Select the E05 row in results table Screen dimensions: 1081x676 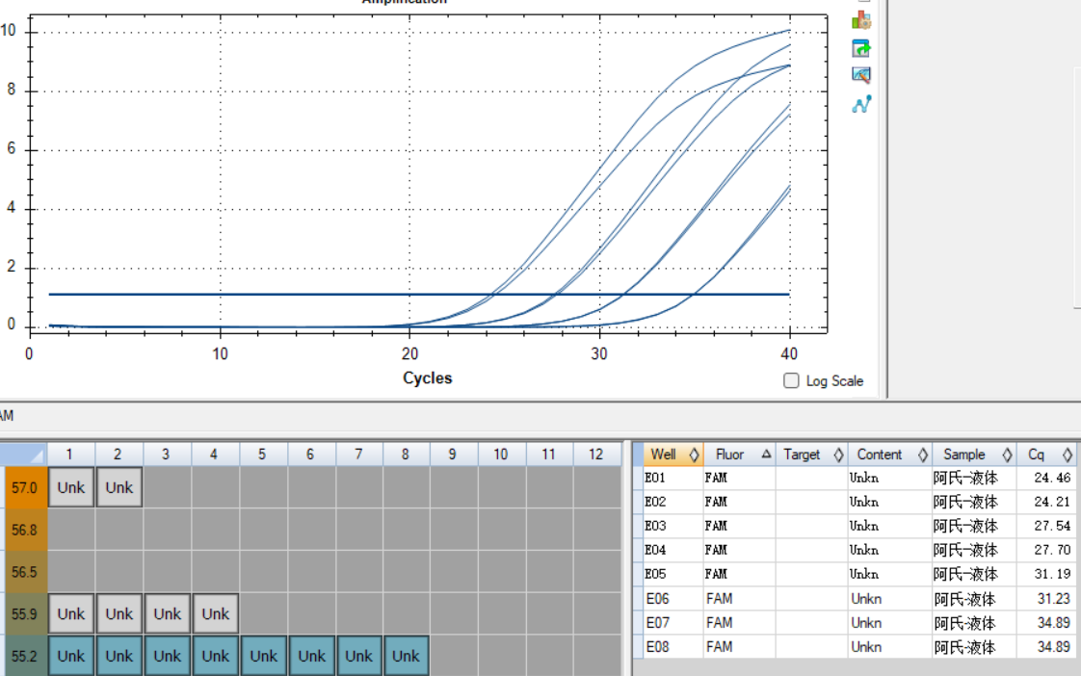click(855, 574)
